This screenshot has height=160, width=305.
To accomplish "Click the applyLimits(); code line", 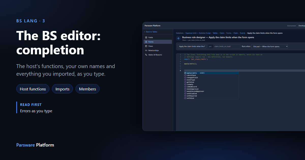I will coord(190,64).
